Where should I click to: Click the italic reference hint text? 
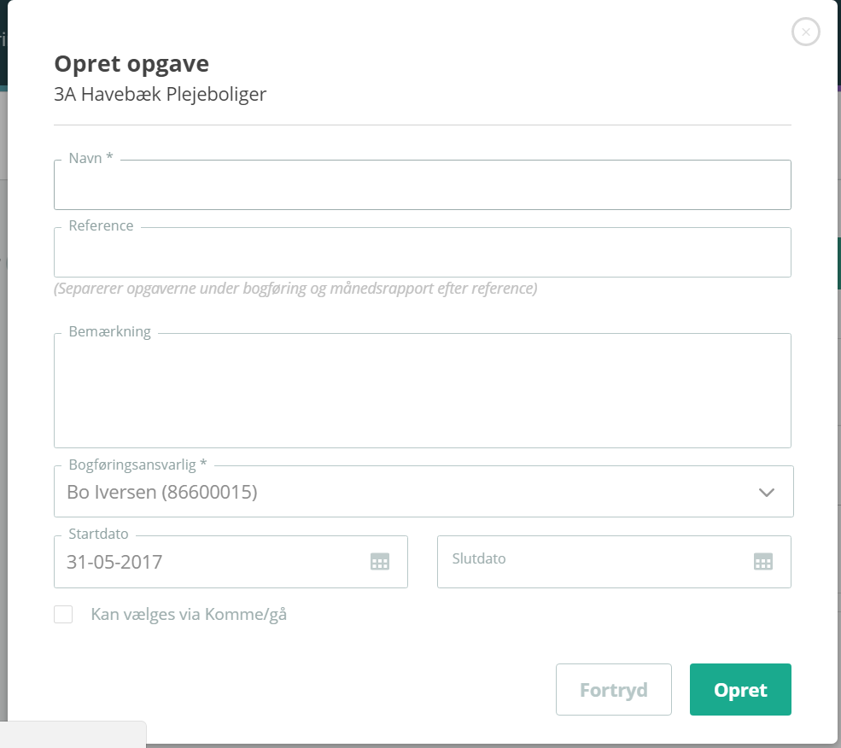click(x=295, y=288)
